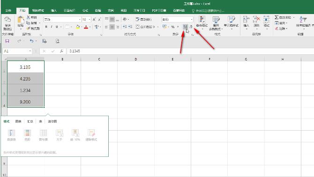314x177 pixels.
Task: Apply percent style
Action: [x=173, y=27]
